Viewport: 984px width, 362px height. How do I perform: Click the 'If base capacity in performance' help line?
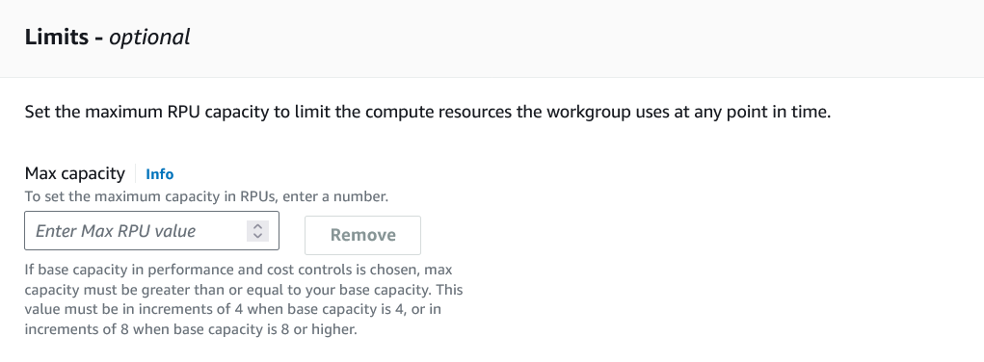[238, 270]
